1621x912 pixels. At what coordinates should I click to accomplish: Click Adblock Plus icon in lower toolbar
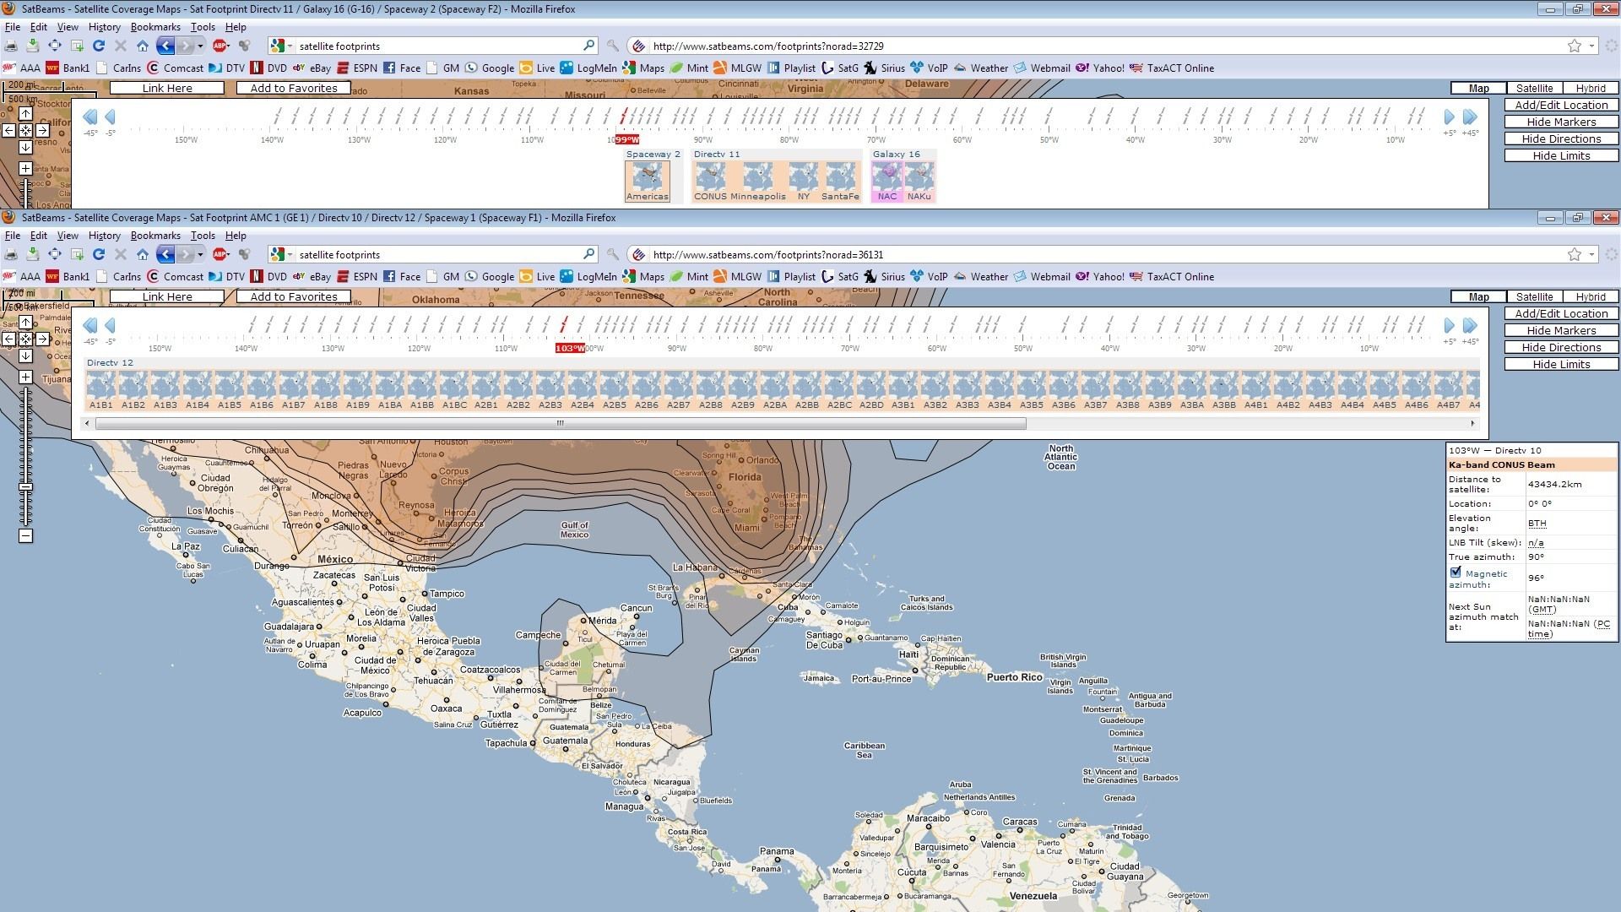pos(220,254)
